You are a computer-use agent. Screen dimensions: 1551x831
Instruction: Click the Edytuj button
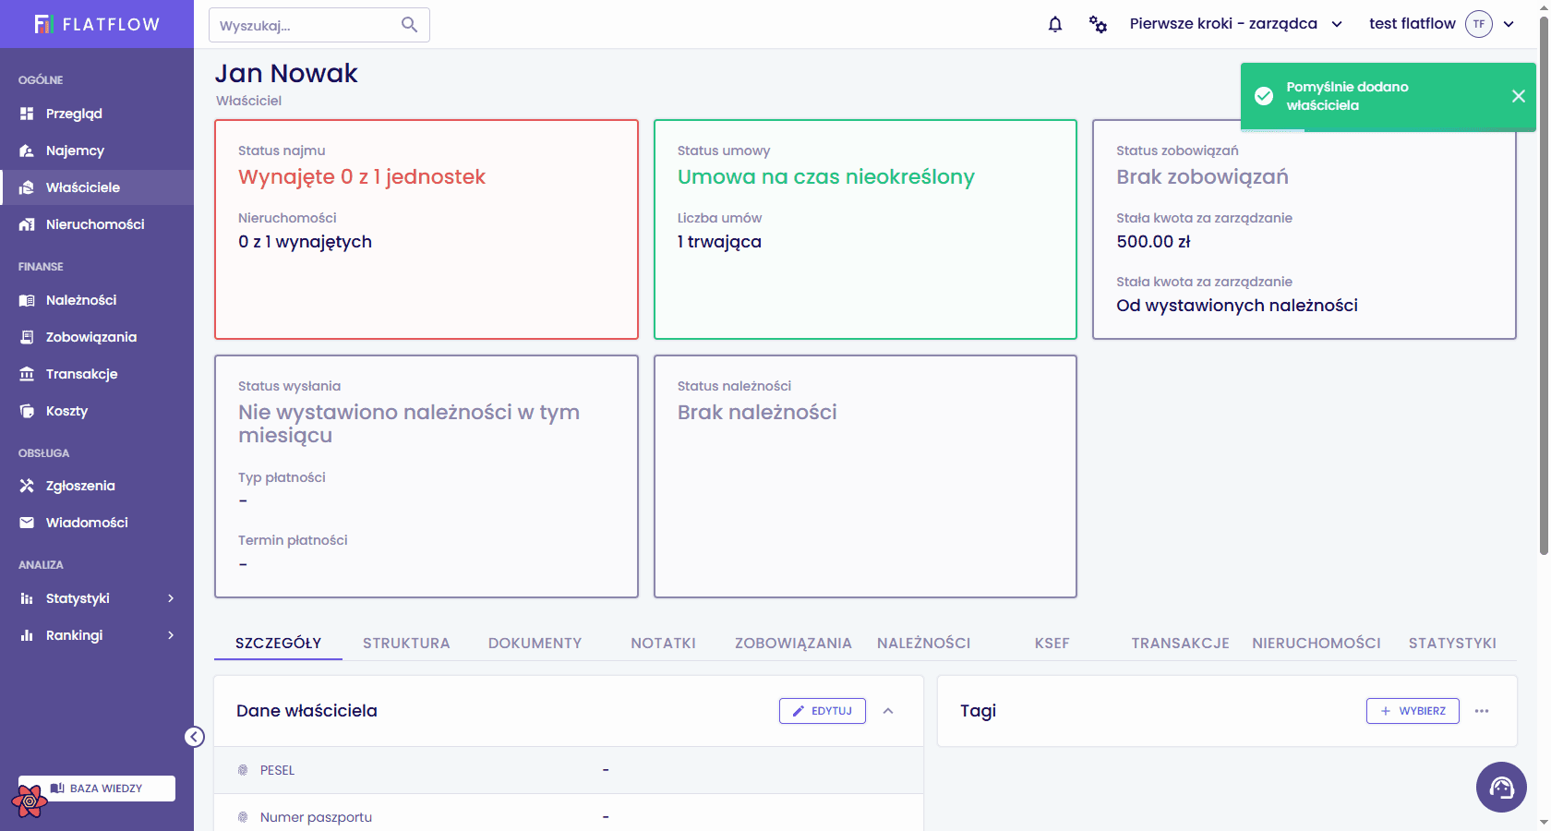pos(823,711)
